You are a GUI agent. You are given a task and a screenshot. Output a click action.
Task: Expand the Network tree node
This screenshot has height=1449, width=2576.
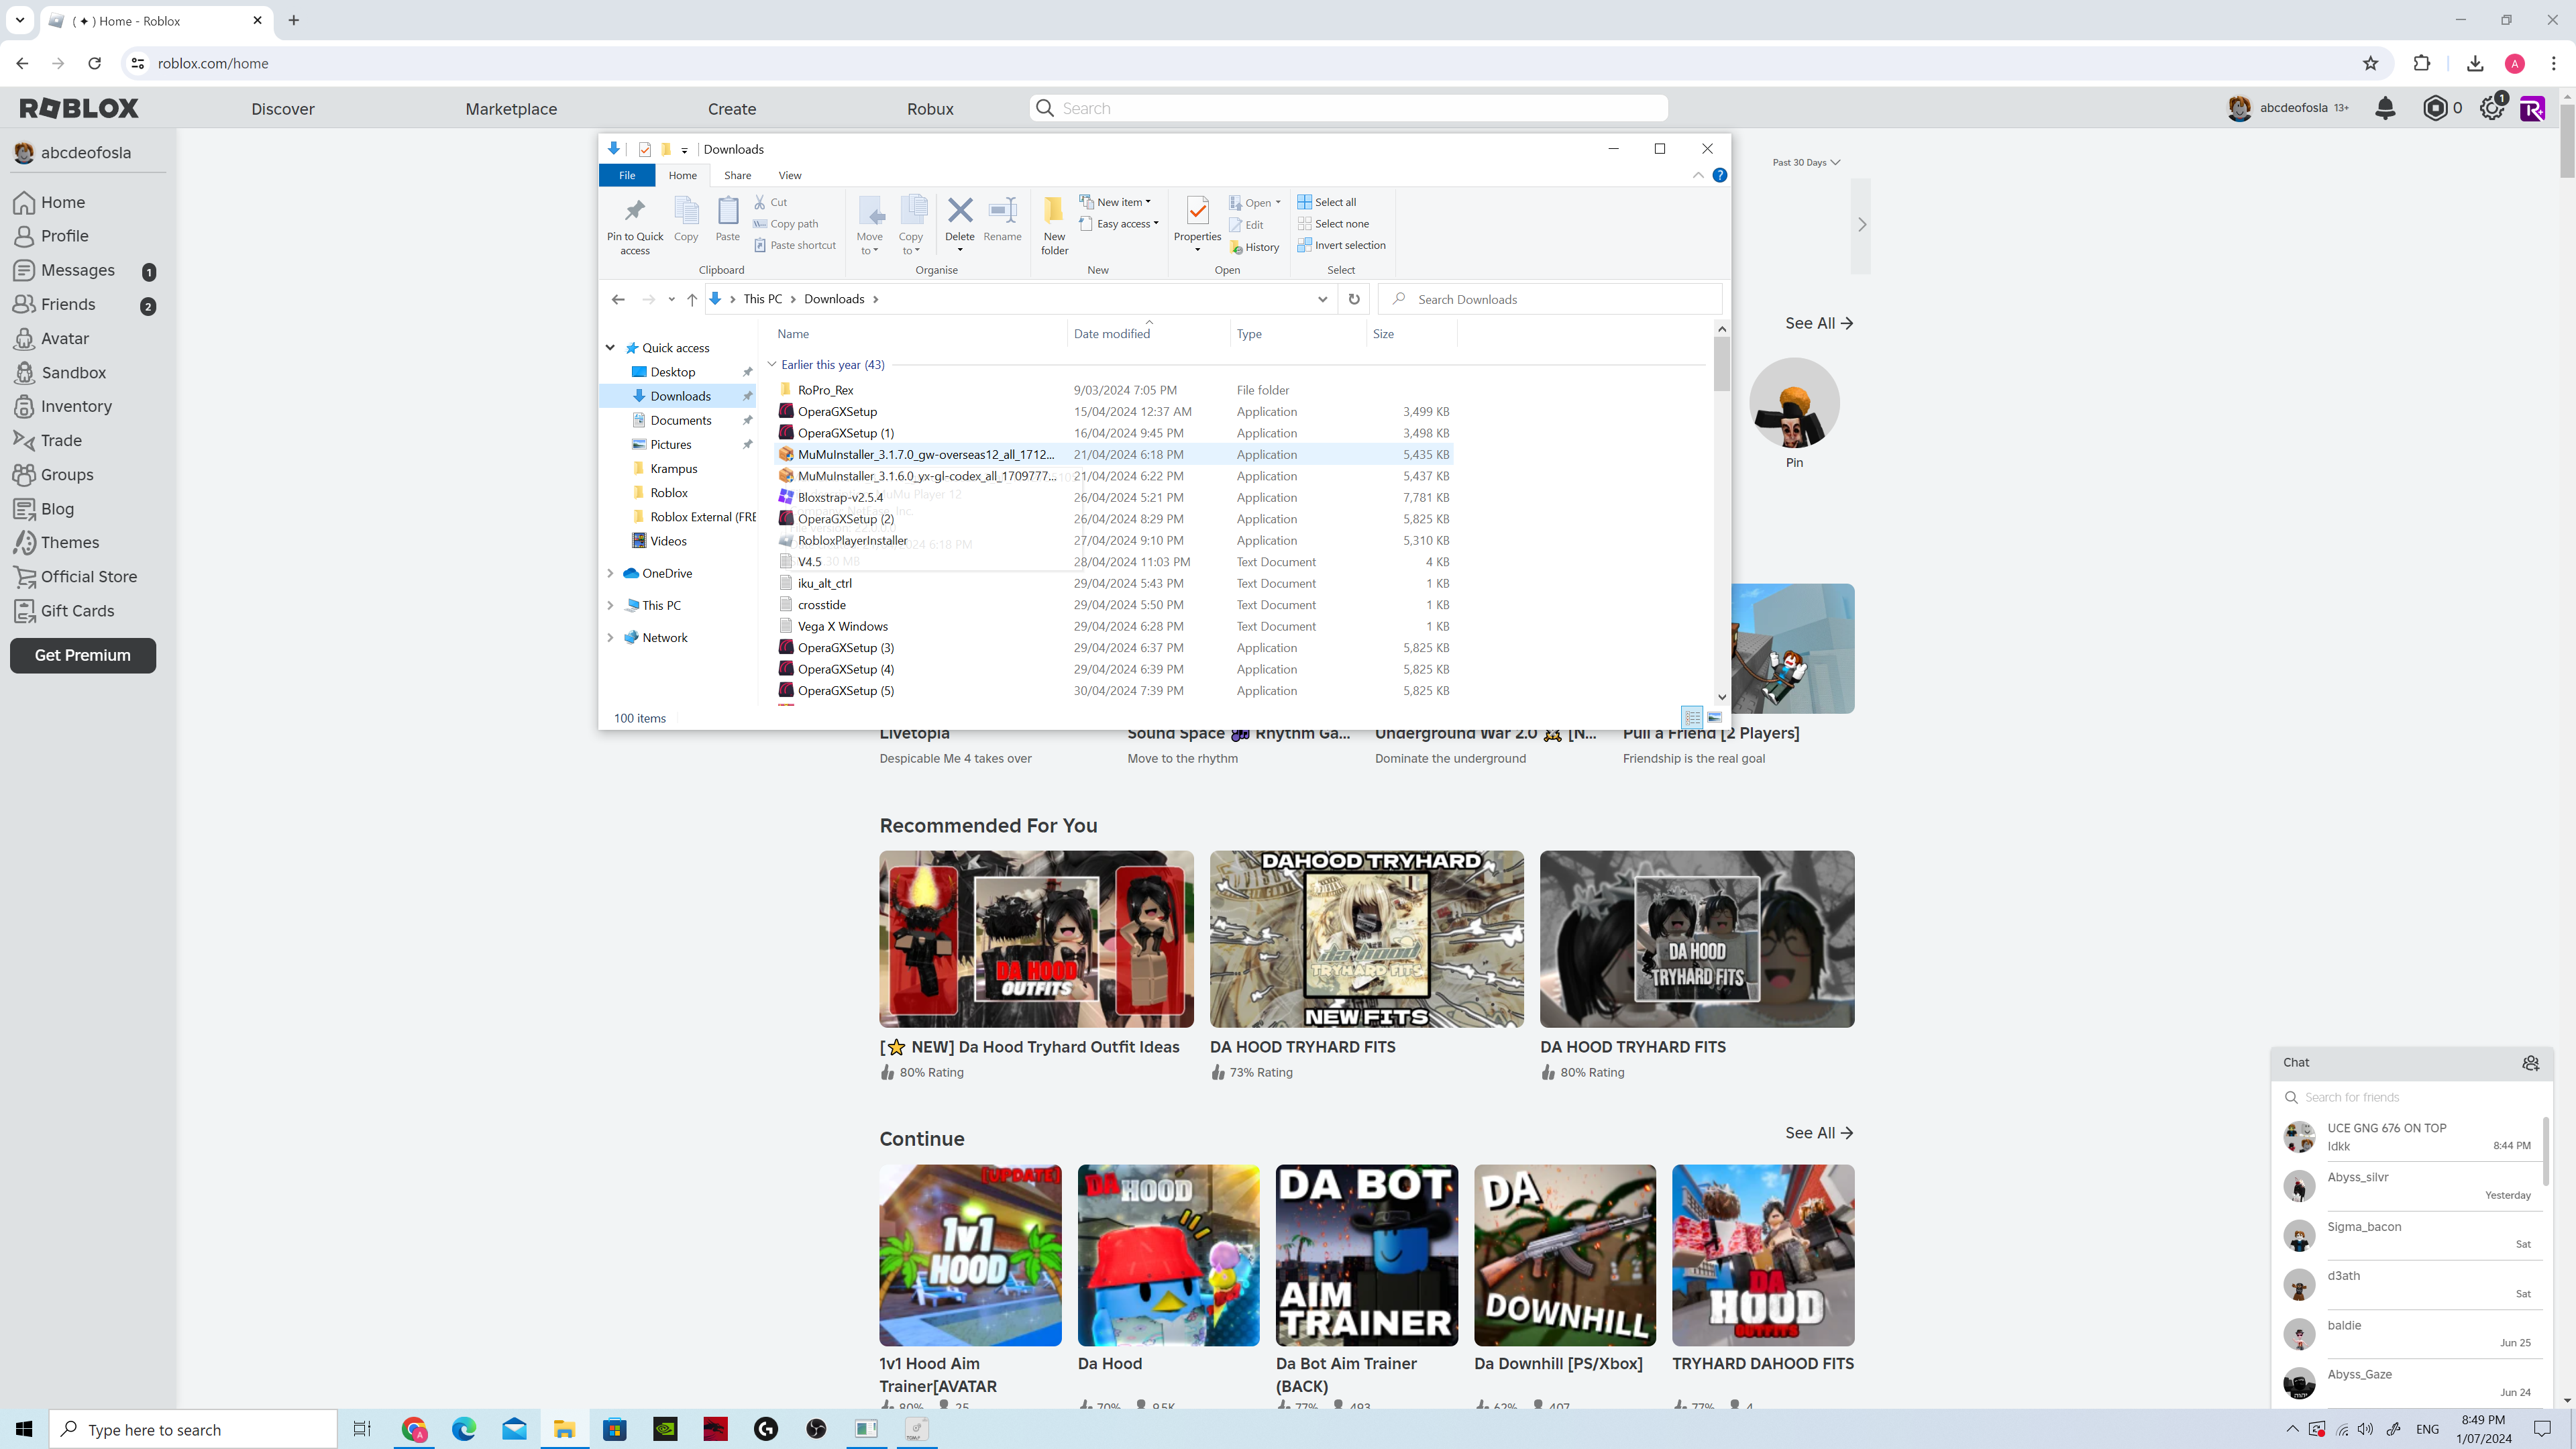coord(610,638)
